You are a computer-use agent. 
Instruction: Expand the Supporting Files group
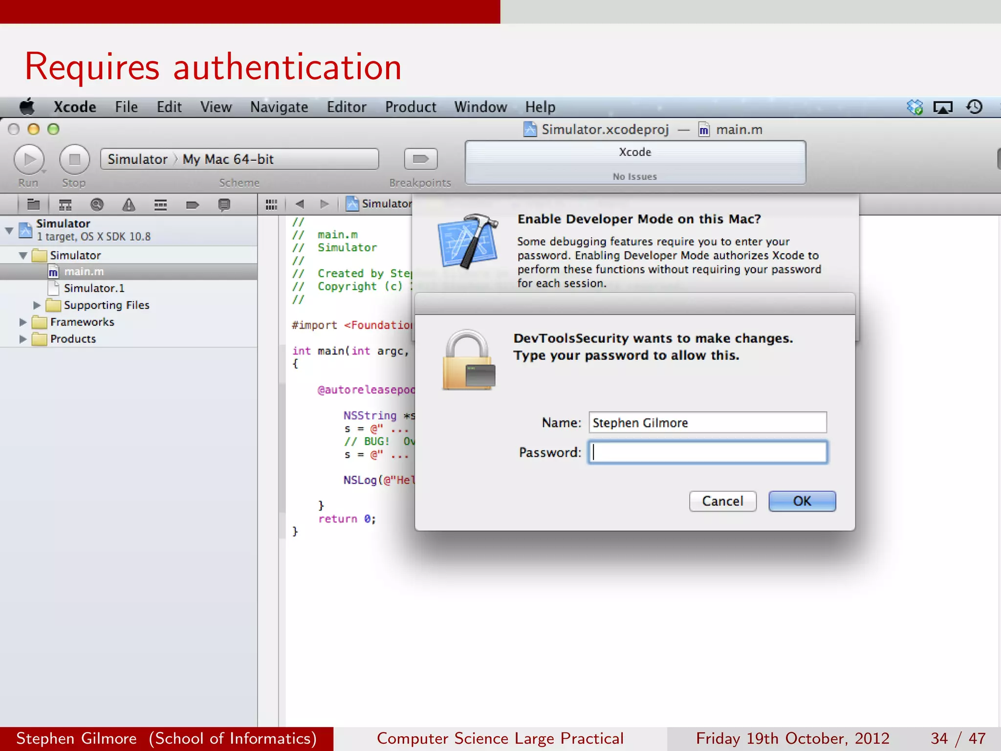tap(37, 305)
